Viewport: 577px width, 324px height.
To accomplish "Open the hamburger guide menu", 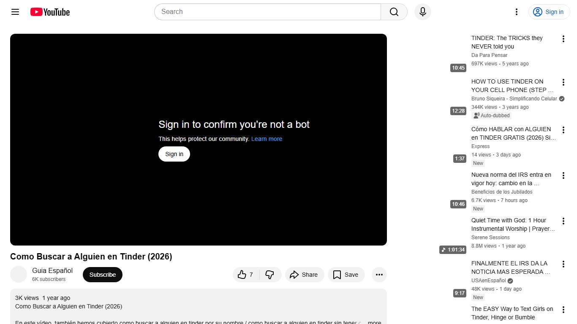I will pyautogui.click(x=15, y=12).
